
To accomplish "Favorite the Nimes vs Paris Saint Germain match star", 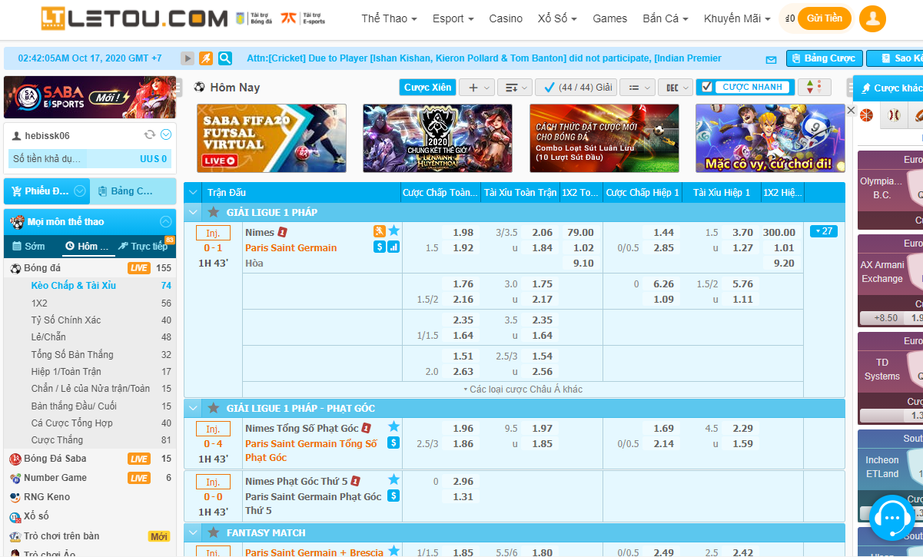I will (x=393, y=230).
